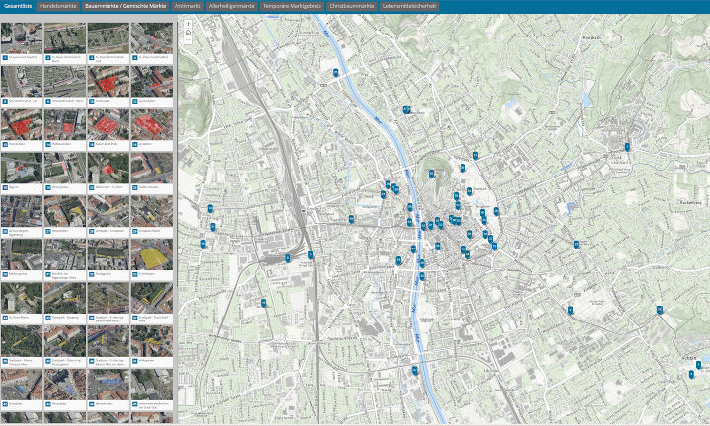Zoom out on the map
Viewport: 710px width, 426px height.
[188, 40]
